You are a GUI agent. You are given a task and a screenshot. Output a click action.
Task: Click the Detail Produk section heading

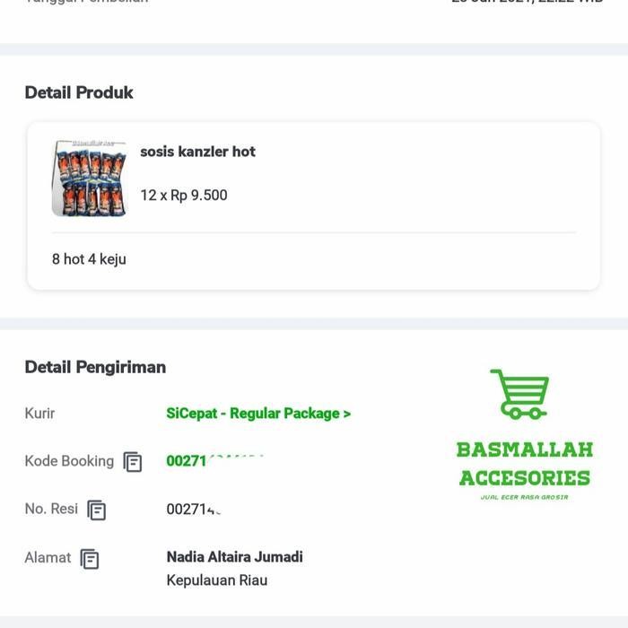[79, 92]
